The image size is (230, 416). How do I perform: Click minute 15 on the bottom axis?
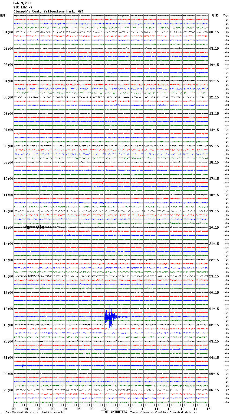208,409
